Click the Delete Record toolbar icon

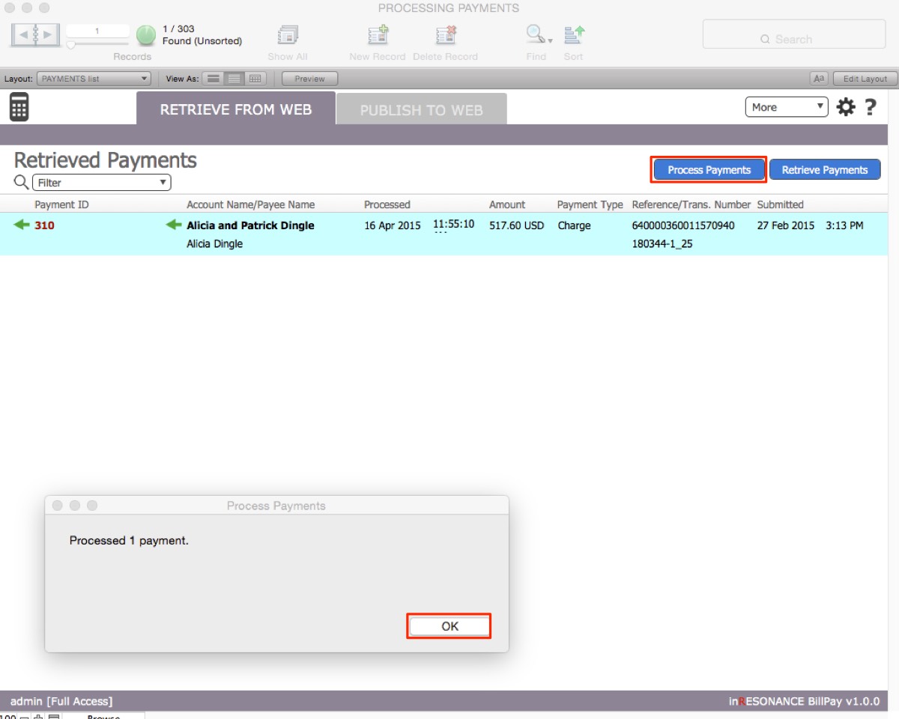(x=446, y=36)
